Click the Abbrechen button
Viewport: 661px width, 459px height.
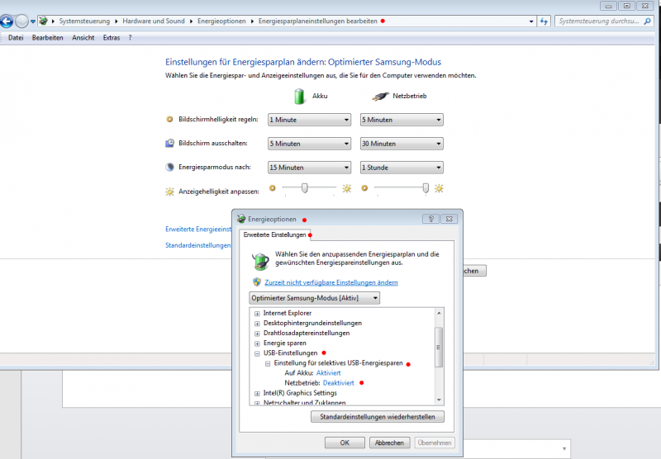(x=389, y=442)
